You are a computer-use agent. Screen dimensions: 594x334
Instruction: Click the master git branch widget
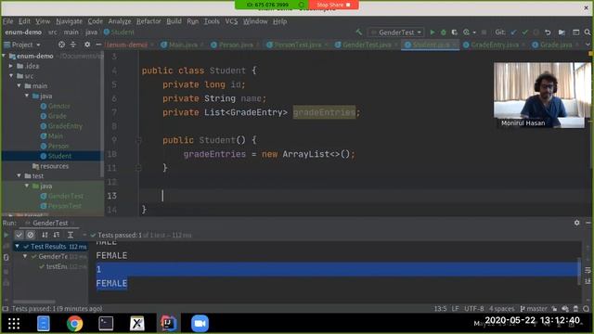tap(535, 309)
